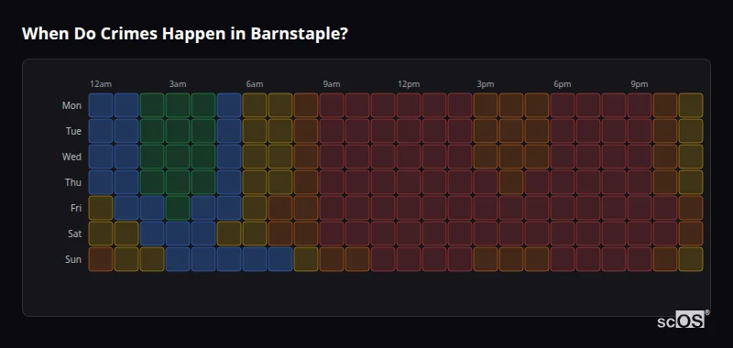
Task: Click the Monday 5am blue cell
Action: [x=229, y=105]
